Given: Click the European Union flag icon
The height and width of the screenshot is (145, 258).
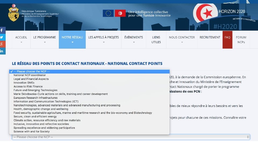Looking at the screenshot, I should pyautogui.click(x=108, y=13).
